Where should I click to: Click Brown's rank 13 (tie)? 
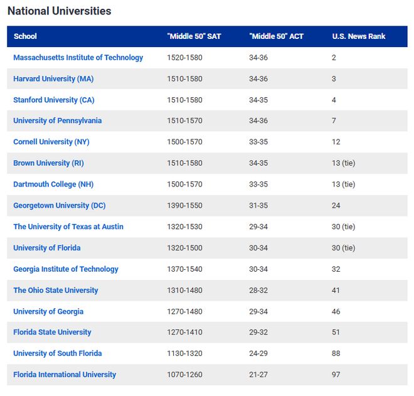pyautogui.click(x=344, y=163)
